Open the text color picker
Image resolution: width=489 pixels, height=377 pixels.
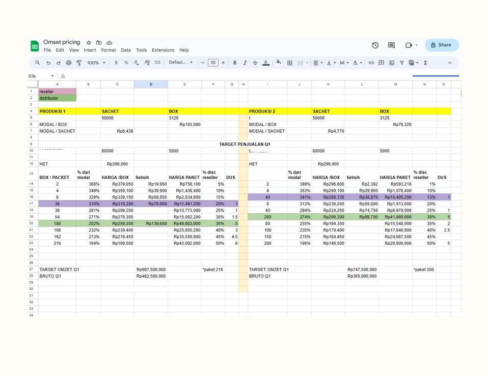[266, 63]
